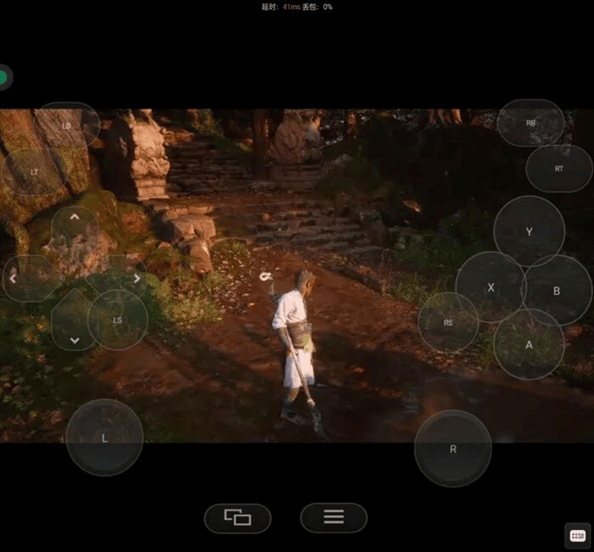Screen dimensions: 594x552
Task: Tap the green floating side button
Action: click(x=3, y=78)
